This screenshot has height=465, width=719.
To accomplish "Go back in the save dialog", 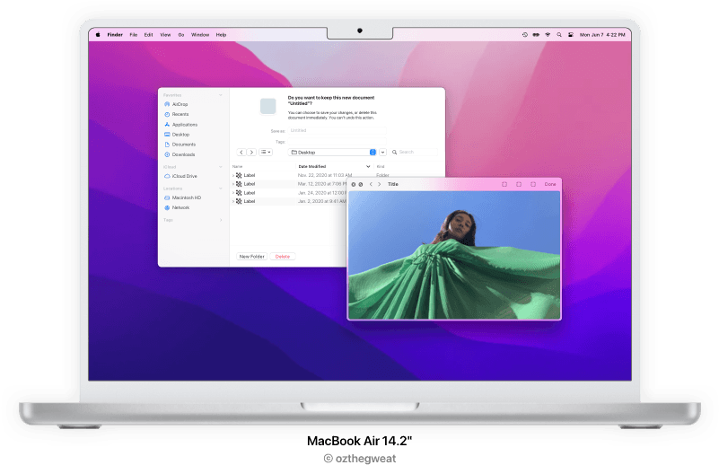I will tap(241, 153).
